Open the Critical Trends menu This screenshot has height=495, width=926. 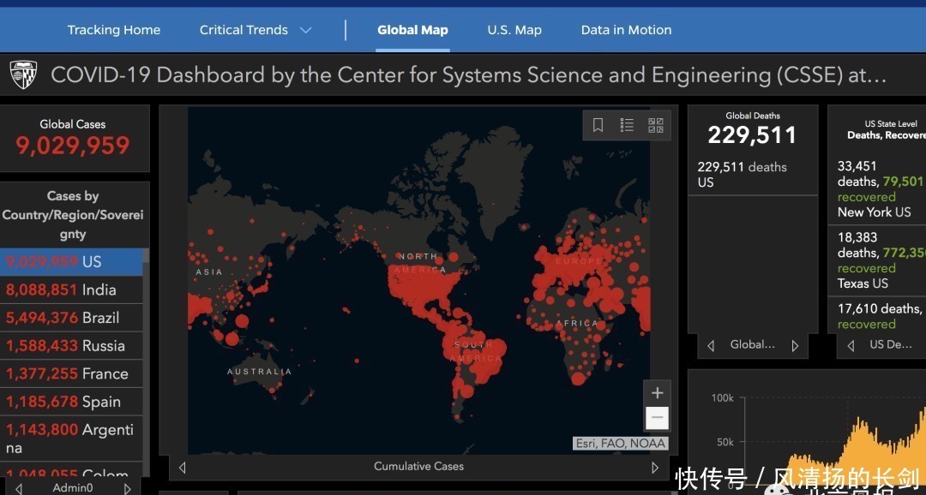tap(244, 30)
